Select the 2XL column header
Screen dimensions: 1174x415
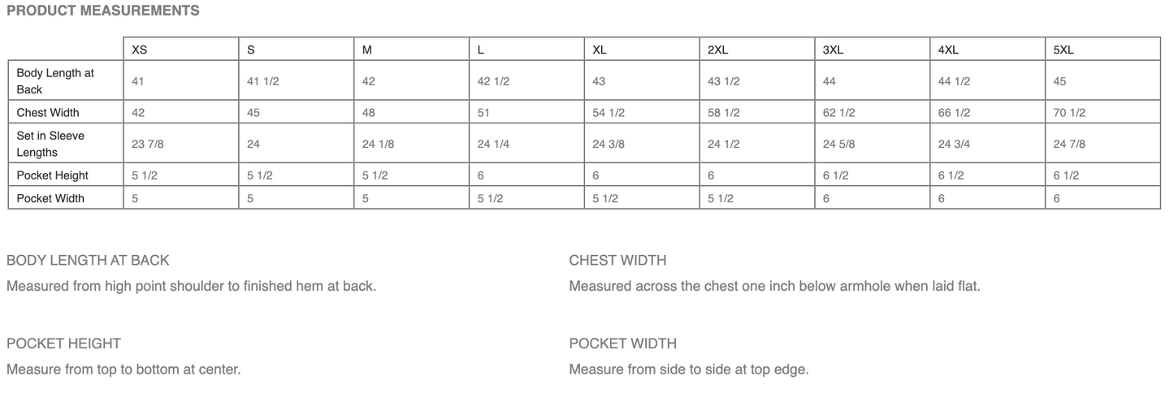coord(718,50)
